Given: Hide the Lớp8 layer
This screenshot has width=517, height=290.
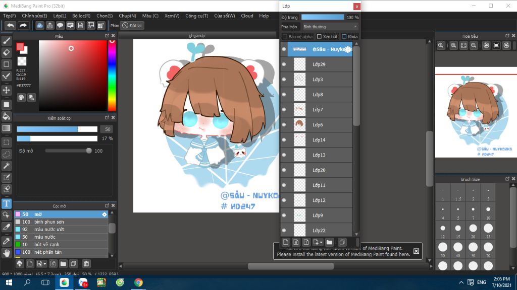Looking at the screenshot, I should click(x=284, y=95).
